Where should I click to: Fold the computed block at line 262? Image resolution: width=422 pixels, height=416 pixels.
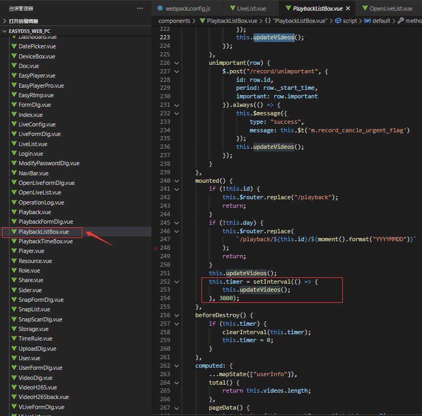click(x=176, y=366)
